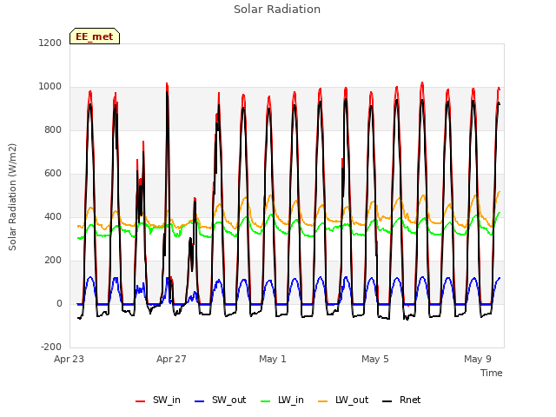Click the 800 y-axis tick label
The width and height of the screenshot is (556, 417).
[53, 130]
